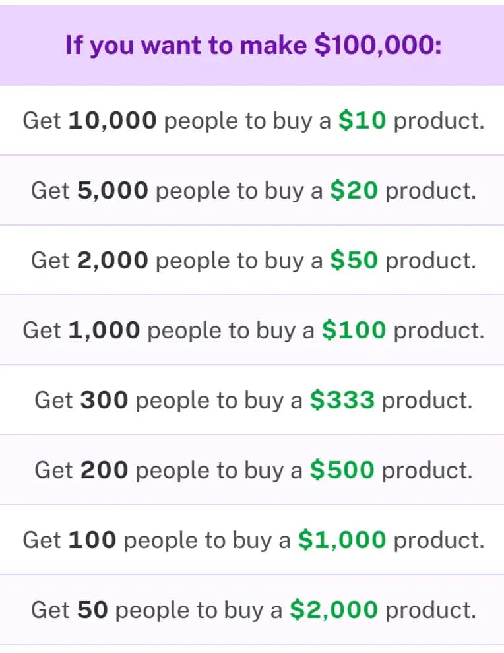Select the bold 2,000 people figure
The width and height of the screenshot is (504, 653).
(113, 261)
